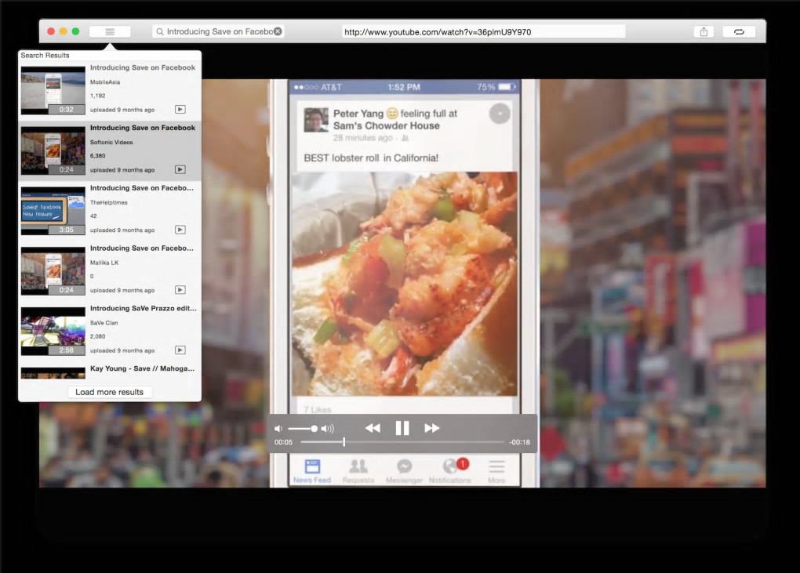Click the 6,380 view count
Screen dimensions: 800x573
pyautogui.click(x=97, y=155)
